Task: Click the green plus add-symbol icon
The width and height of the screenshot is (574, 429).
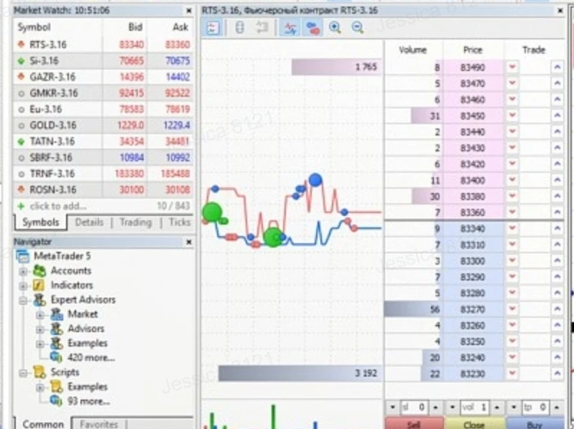Action: coord(22,206)
